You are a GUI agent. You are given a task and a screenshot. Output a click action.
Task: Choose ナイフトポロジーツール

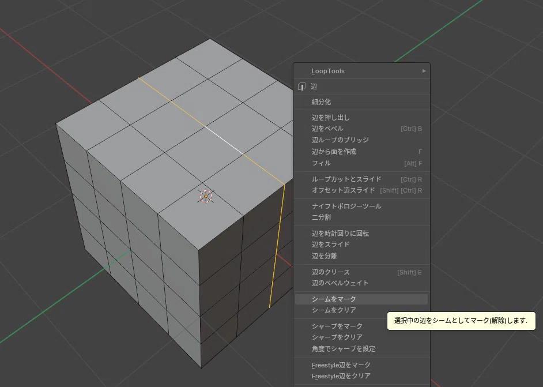(x=361, y=206)
